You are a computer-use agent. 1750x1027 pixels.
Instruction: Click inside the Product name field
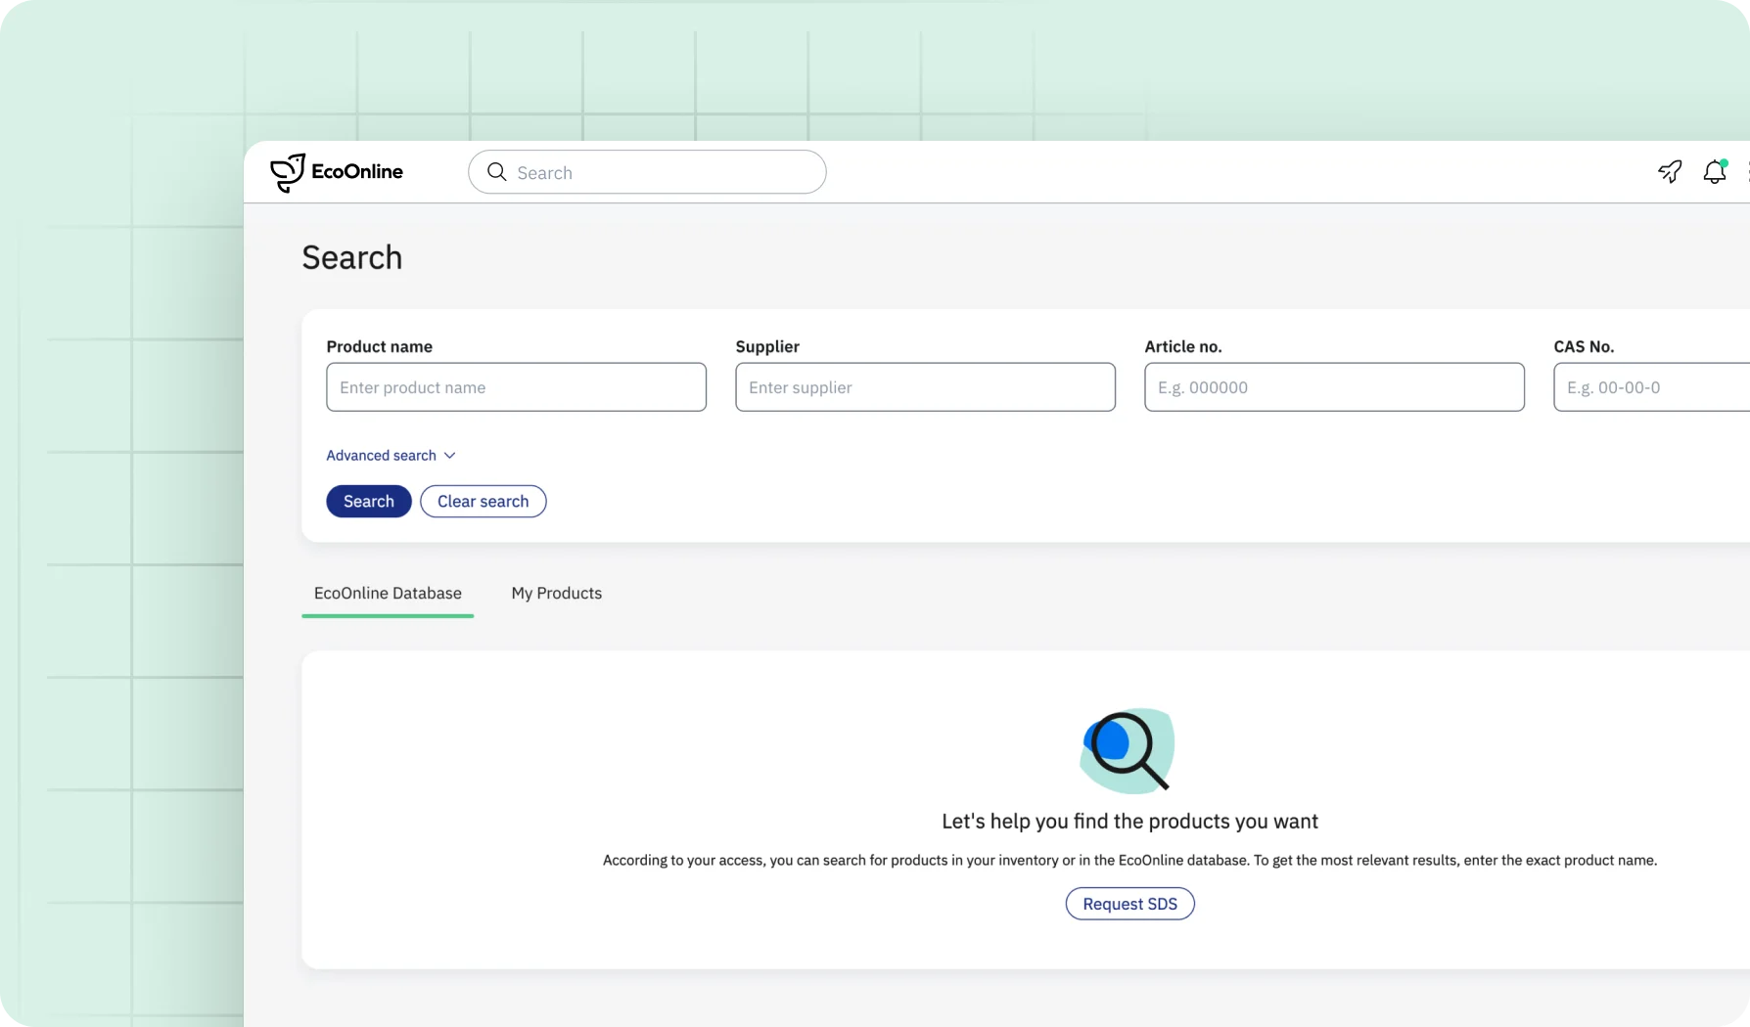[516, 387]
